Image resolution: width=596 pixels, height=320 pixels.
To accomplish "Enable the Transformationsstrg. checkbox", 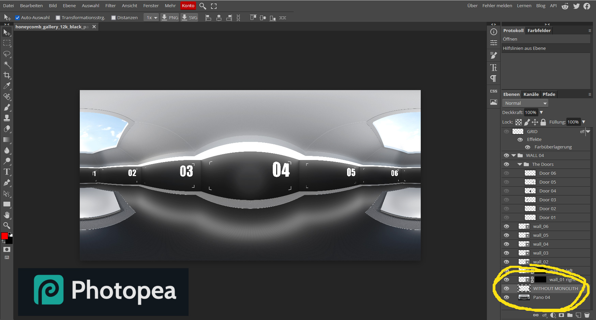I will tap(58, 18).
